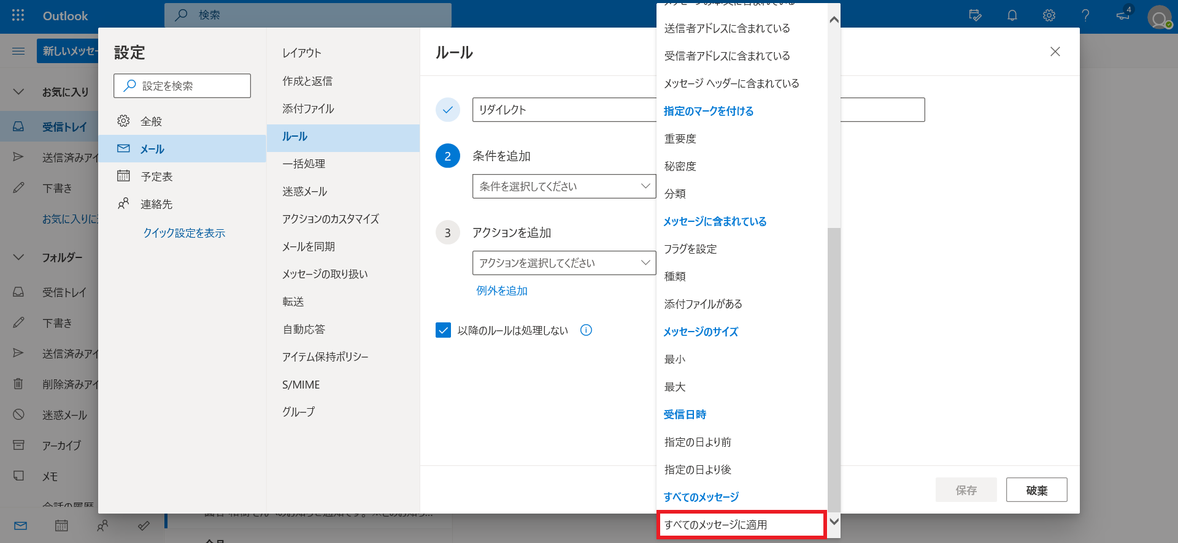Screen dimensions: 1178x543
Task: Toggle the hamburger navigation pane button
Action: (x=18, y=51)
